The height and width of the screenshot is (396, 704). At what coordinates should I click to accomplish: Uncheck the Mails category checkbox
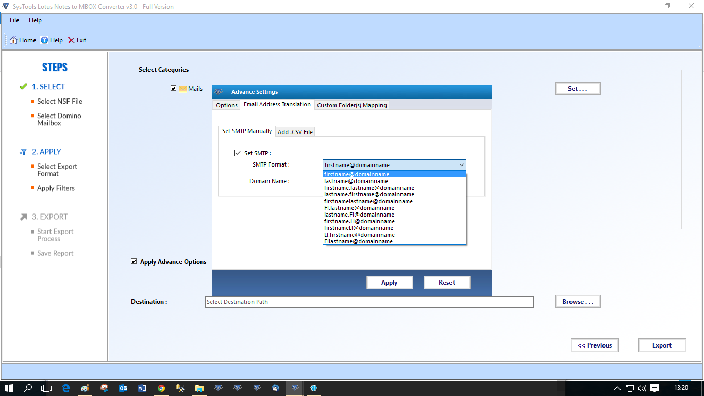click(x=173, y=88)
